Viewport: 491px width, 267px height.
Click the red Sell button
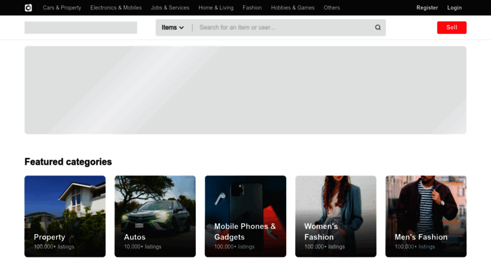click(452, 28)
